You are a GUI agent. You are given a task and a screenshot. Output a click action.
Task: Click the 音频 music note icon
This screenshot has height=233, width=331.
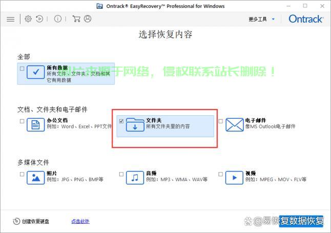135,178
